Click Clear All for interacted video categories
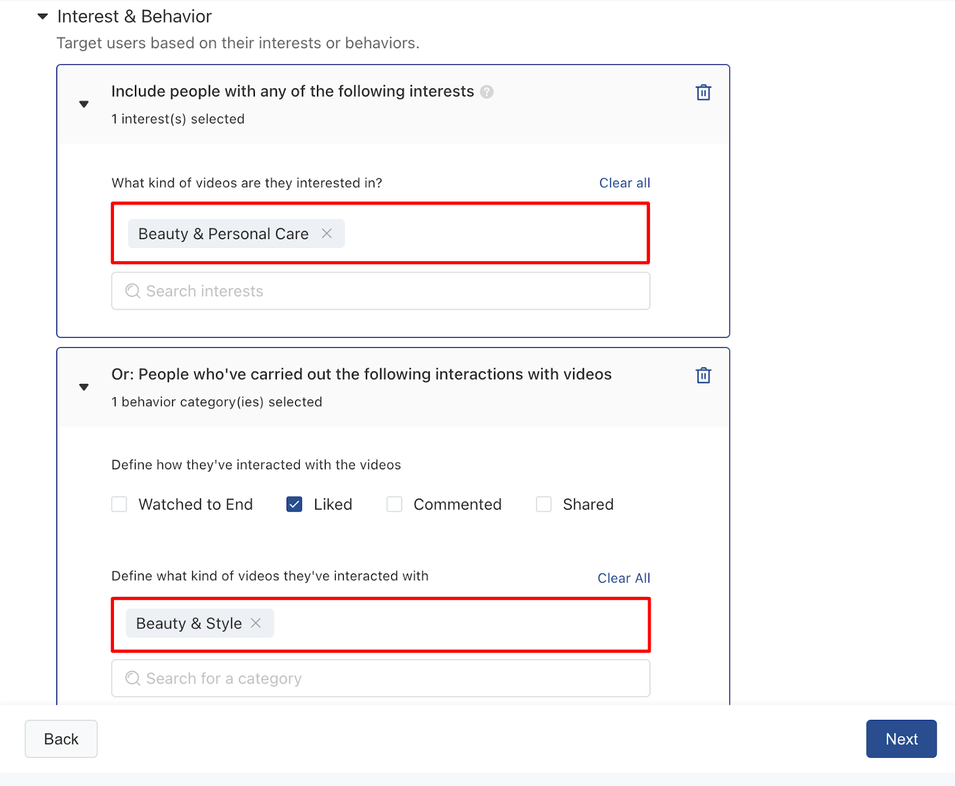Screen dimensions: 955x786 click(624, 578)
